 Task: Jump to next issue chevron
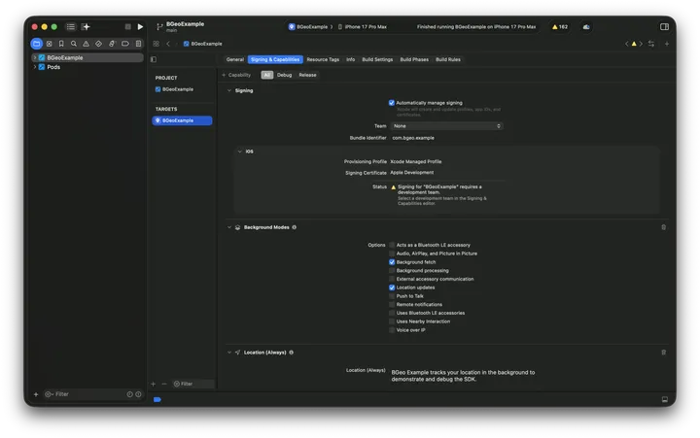(x=641, y=44)
